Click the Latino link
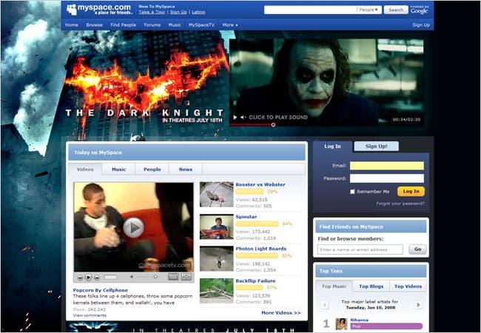Image resolution: width=481 pixels, height=333 pixels. (198, 12)
